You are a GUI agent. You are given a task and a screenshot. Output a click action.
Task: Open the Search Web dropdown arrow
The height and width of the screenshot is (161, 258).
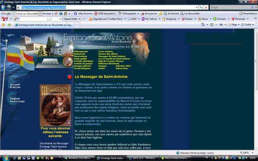pos(79,19)
